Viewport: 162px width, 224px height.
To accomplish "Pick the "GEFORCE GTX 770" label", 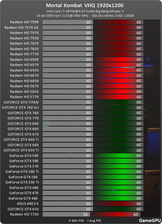I will click(x=23, y=118).
